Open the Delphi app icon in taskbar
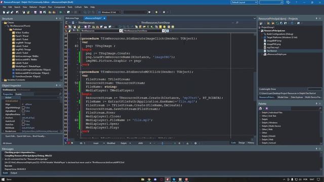Viewport: 324px width, 182px height. pos(168,179)
